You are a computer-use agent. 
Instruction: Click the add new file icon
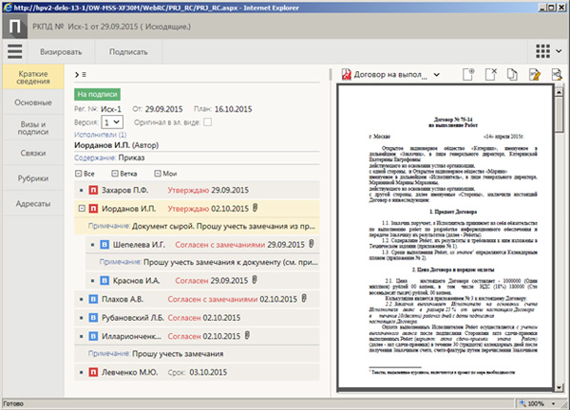pos(468,74)
